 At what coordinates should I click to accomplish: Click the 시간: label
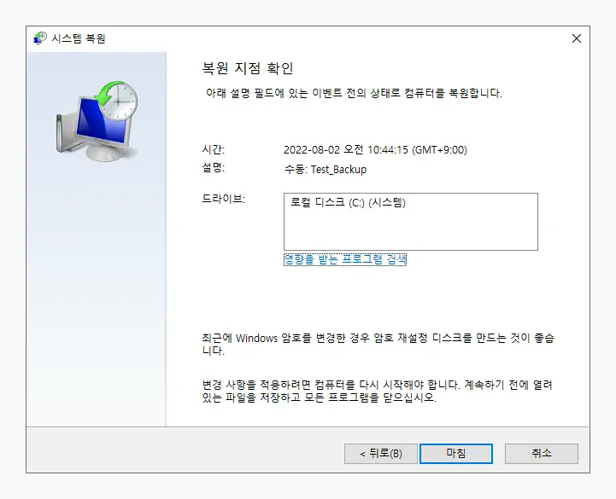point(214,149)
